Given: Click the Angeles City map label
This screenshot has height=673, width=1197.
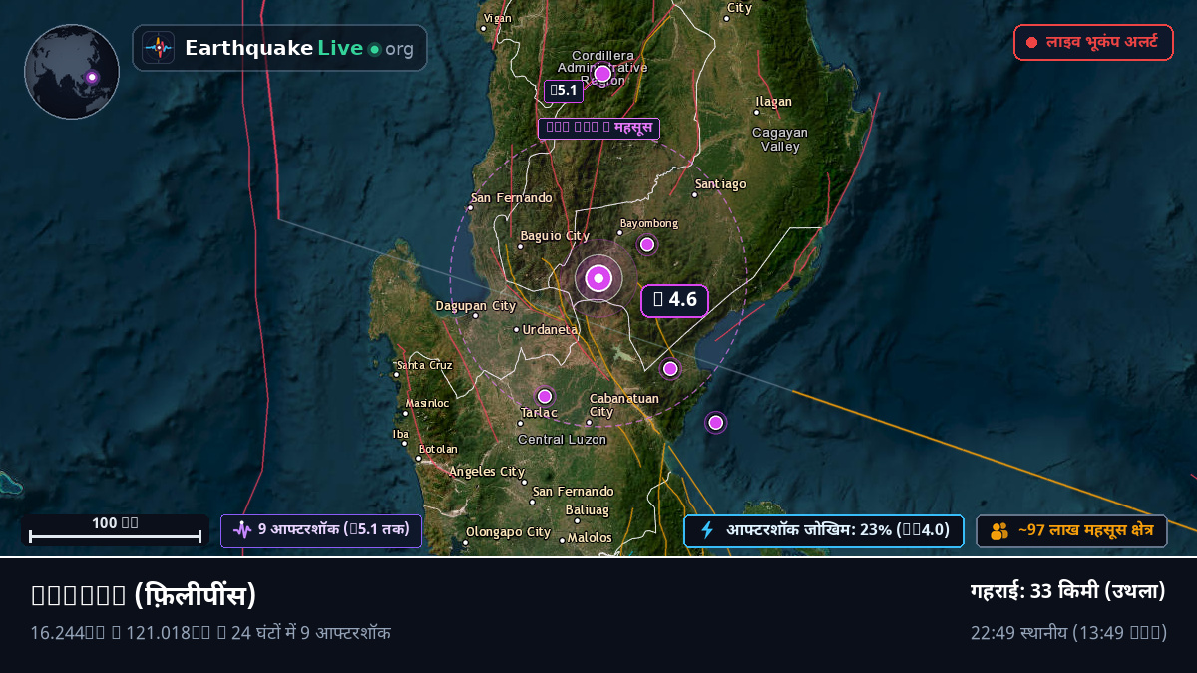Looking at the screenshot, I should (487, 472).
